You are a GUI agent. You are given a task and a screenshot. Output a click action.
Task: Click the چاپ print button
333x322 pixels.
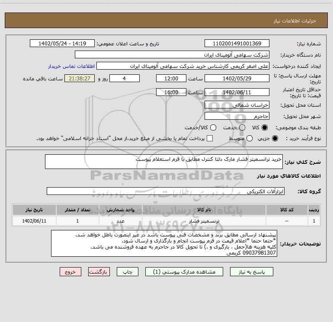click(x=128, y=272)
